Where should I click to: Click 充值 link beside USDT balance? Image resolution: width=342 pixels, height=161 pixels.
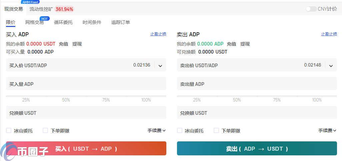pos(63,44)
